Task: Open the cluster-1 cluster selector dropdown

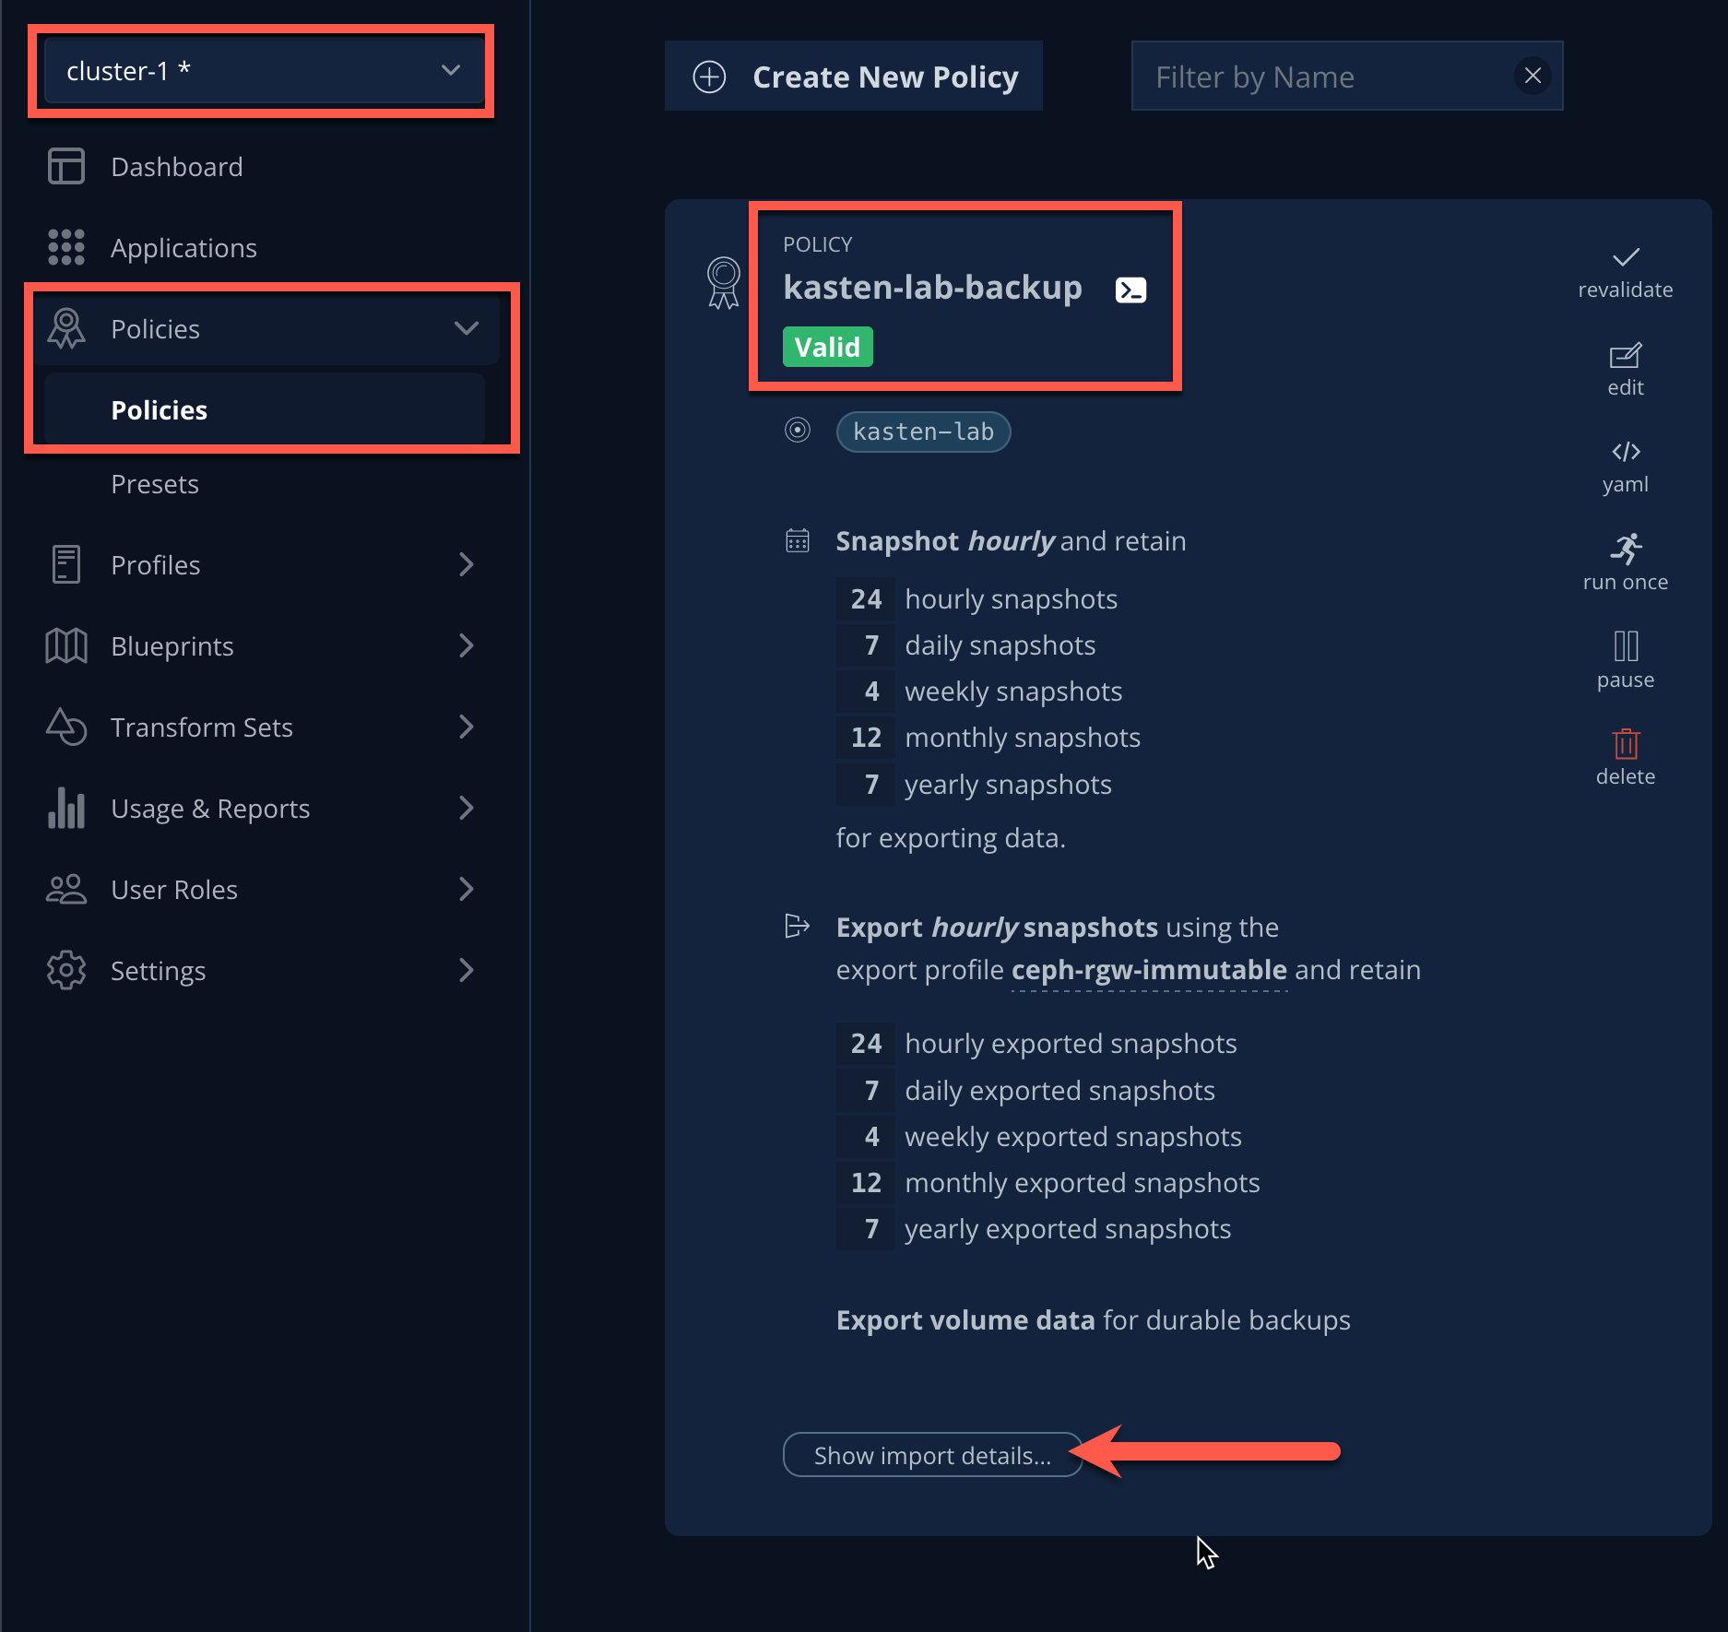Action: click(x=263, y=71)
